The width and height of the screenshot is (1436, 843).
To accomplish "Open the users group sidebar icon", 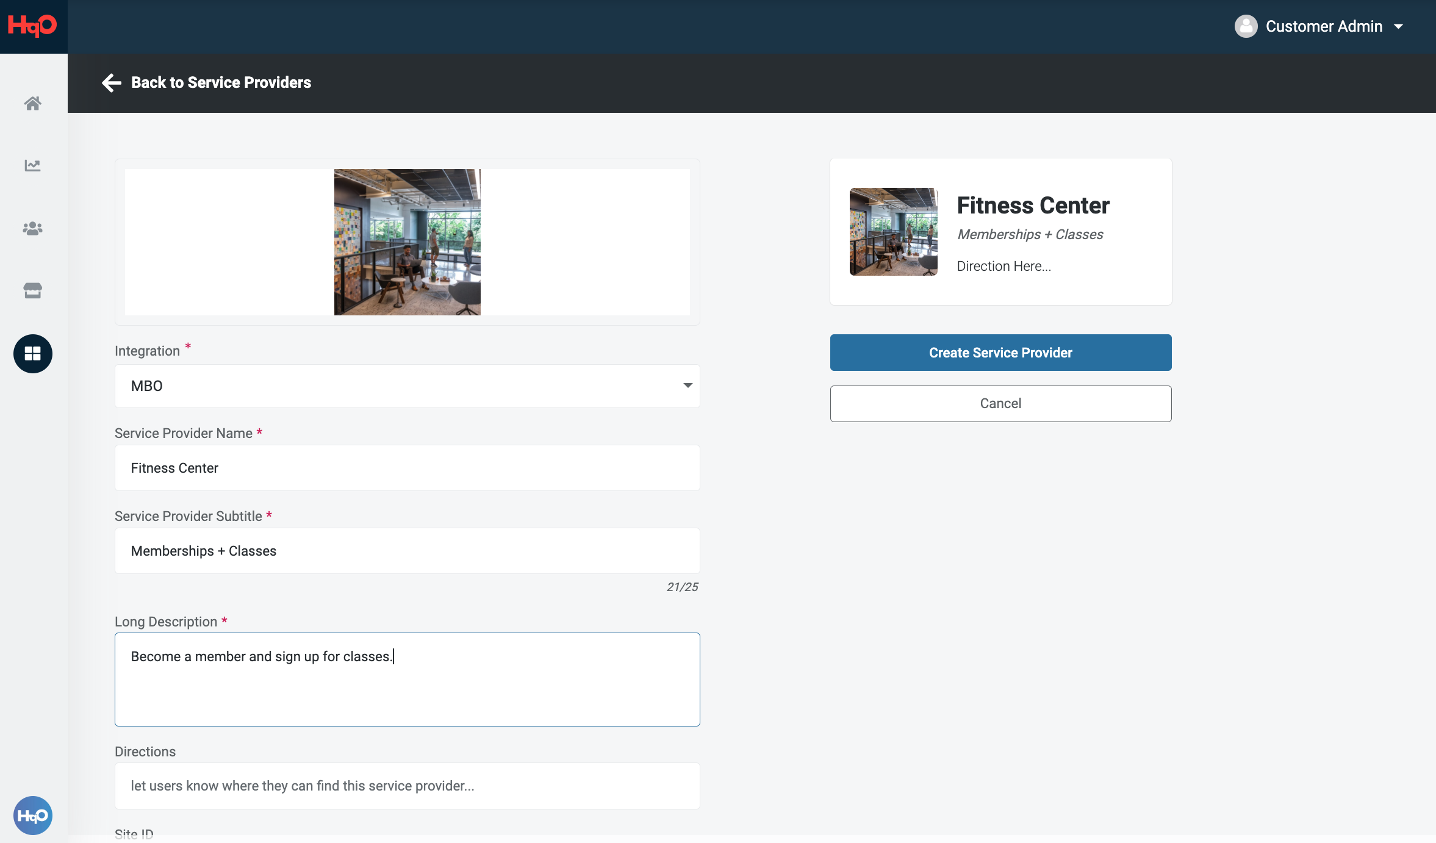I will click(x=33, y=228).
